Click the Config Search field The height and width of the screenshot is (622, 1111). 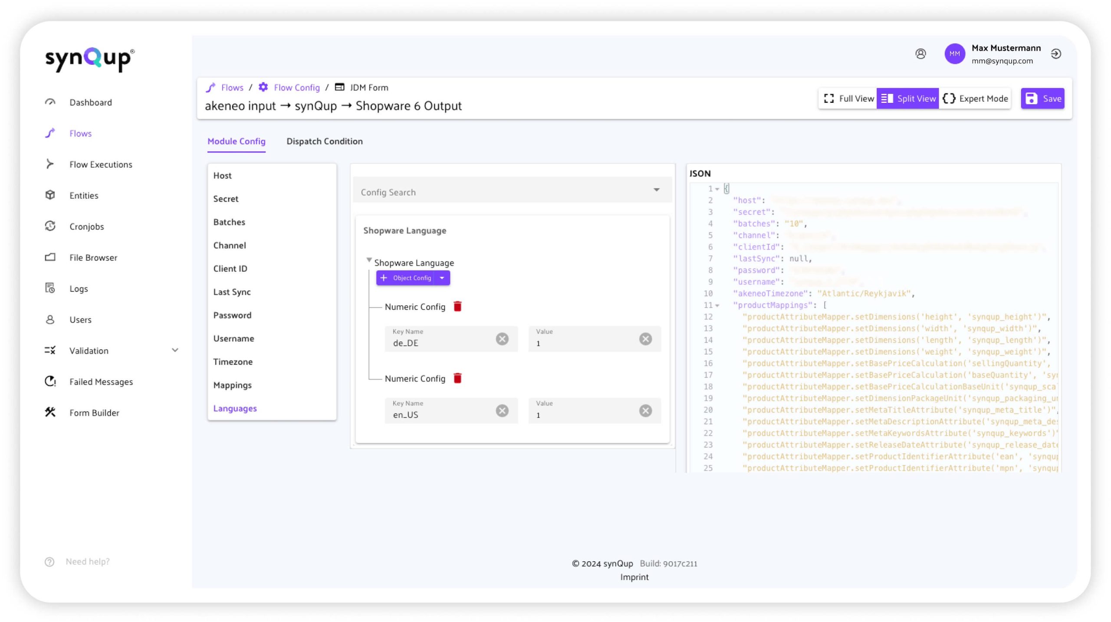[x=512, y=190]
